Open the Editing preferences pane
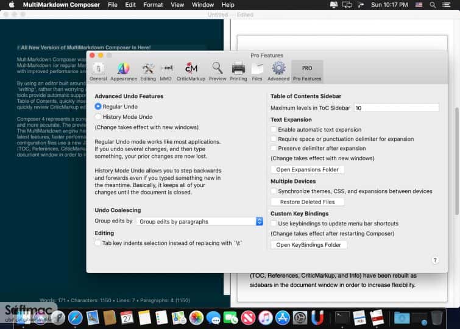This screenshot has width=460, height=329. [x=148, y=72]
